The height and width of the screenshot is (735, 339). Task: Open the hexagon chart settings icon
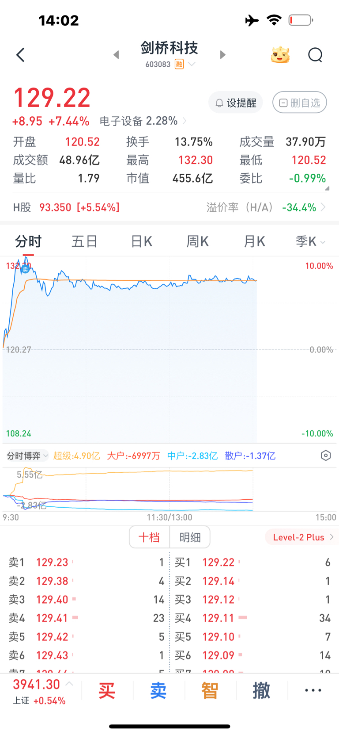(x=325, y=456)
